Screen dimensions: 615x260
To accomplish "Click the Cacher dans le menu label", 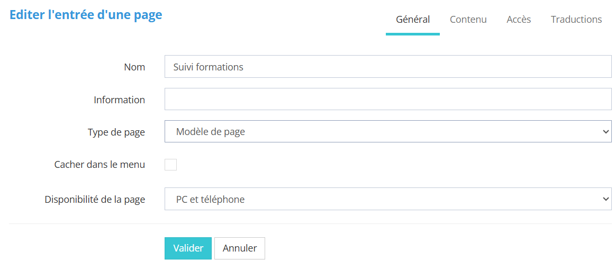I will [x=100, y=165].
